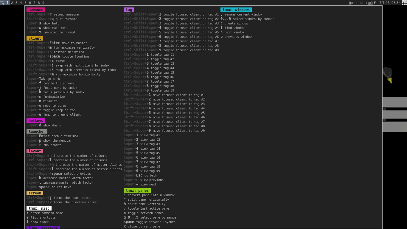The image size is (407, 229).
Task: Click the 'restore minimized' shortcut line
Action: (x=55, y=52)
